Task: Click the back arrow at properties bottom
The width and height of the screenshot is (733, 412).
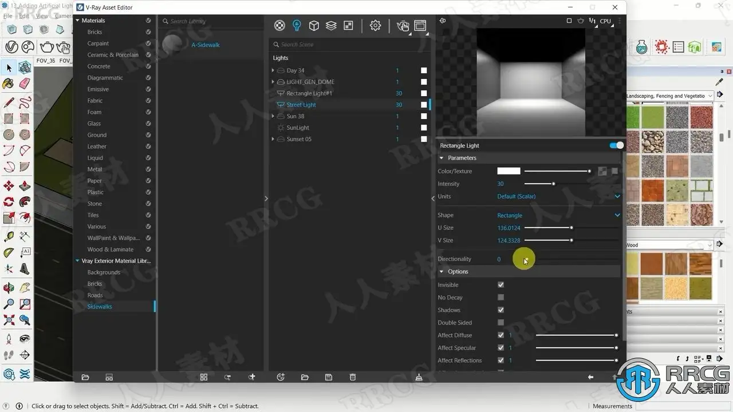Action: (590, 377)
